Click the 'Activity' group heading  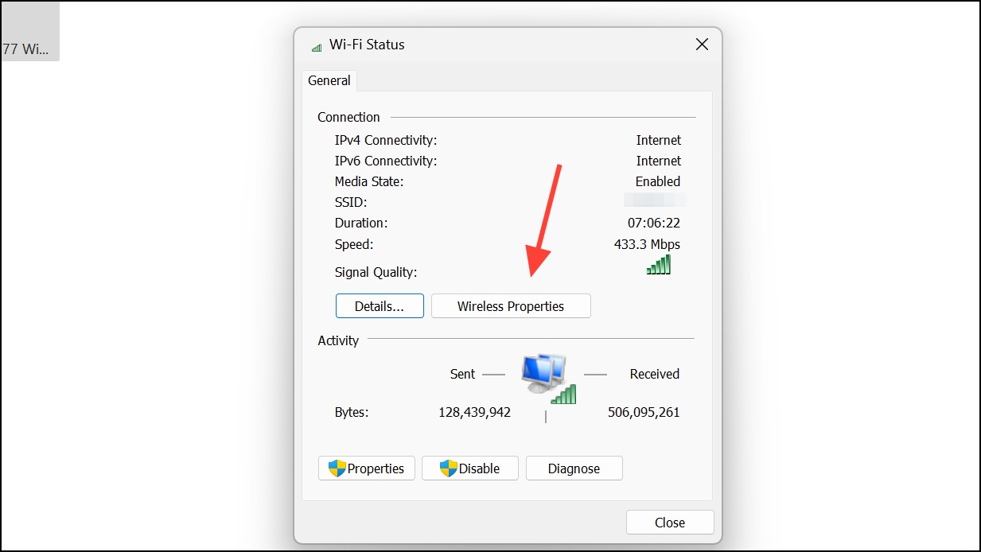pos(338,340)
